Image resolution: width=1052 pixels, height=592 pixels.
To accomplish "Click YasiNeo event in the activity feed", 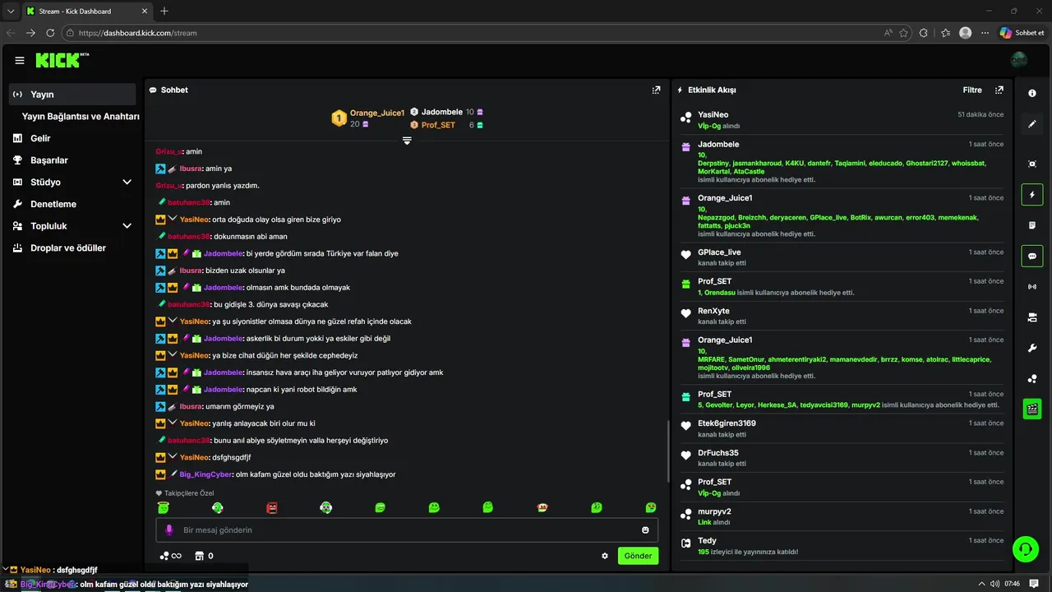I will [x=842, y=120].
